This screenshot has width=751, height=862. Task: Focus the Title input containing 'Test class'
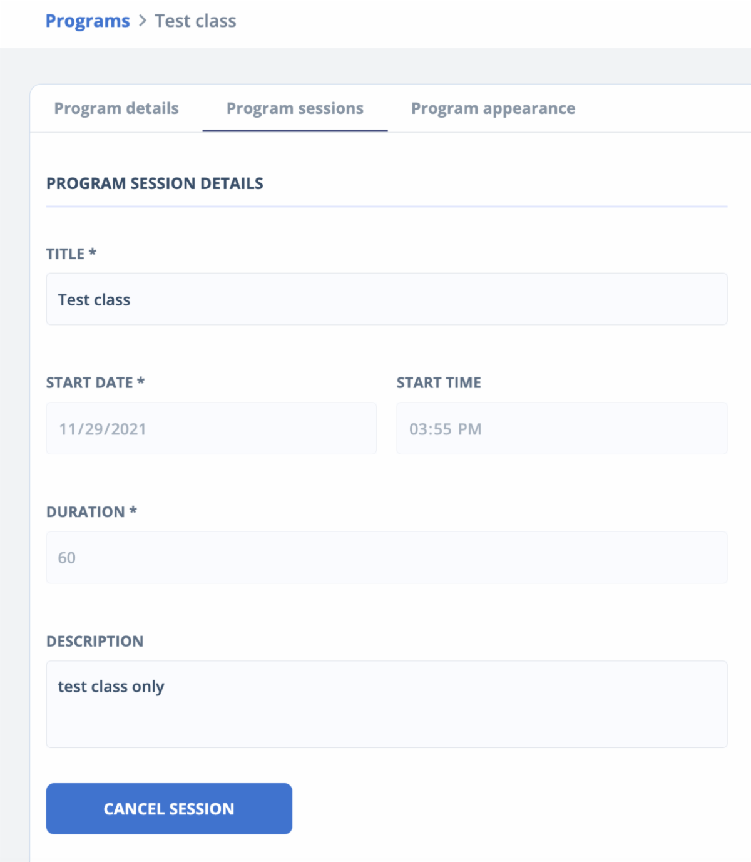[386, 299]
